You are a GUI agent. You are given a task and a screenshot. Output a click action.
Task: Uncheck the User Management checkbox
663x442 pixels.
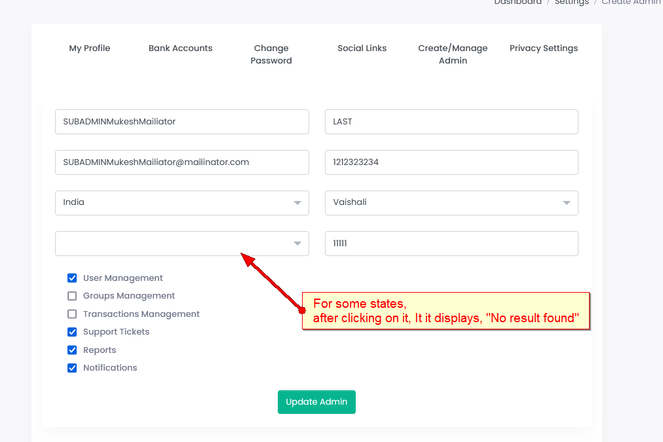(73, 278)
